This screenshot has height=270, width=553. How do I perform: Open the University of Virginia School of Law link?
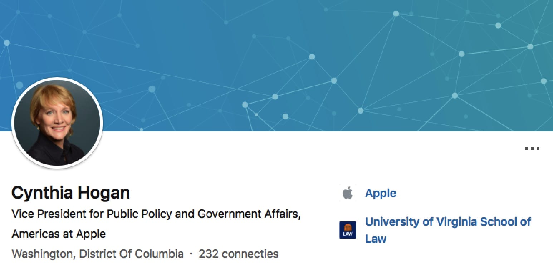point(447,222)
